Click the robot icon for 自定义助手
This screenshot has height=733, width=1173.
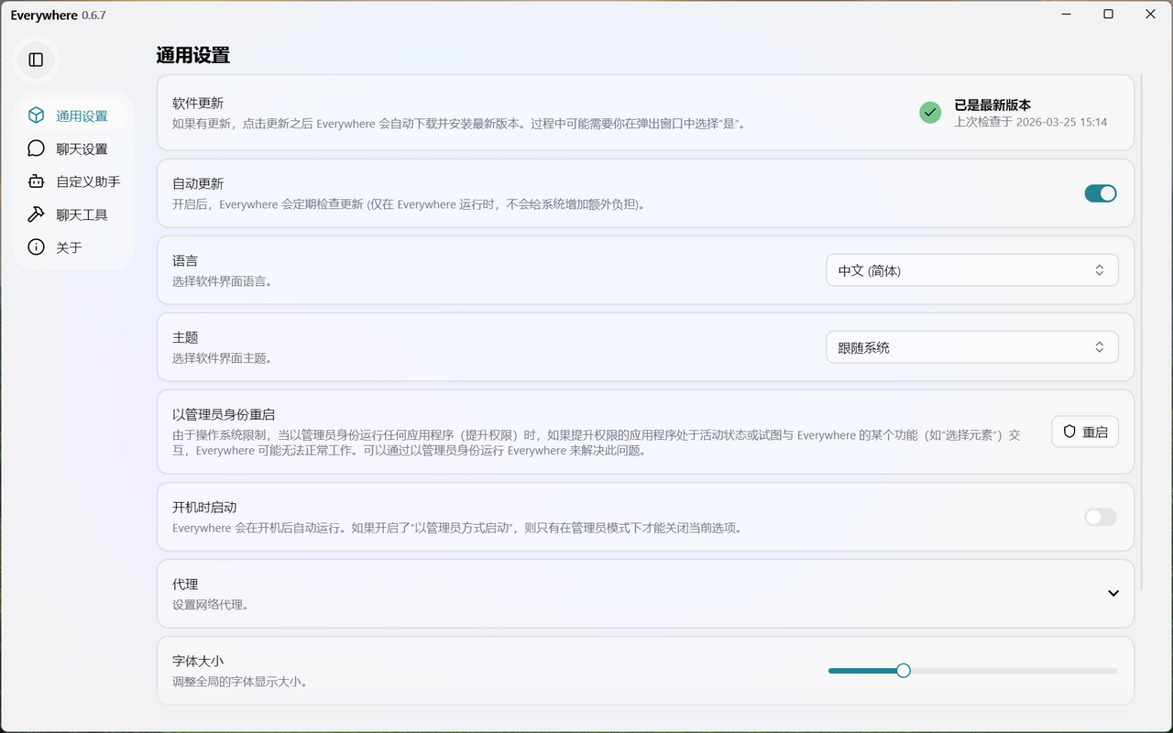coord(37,181)
